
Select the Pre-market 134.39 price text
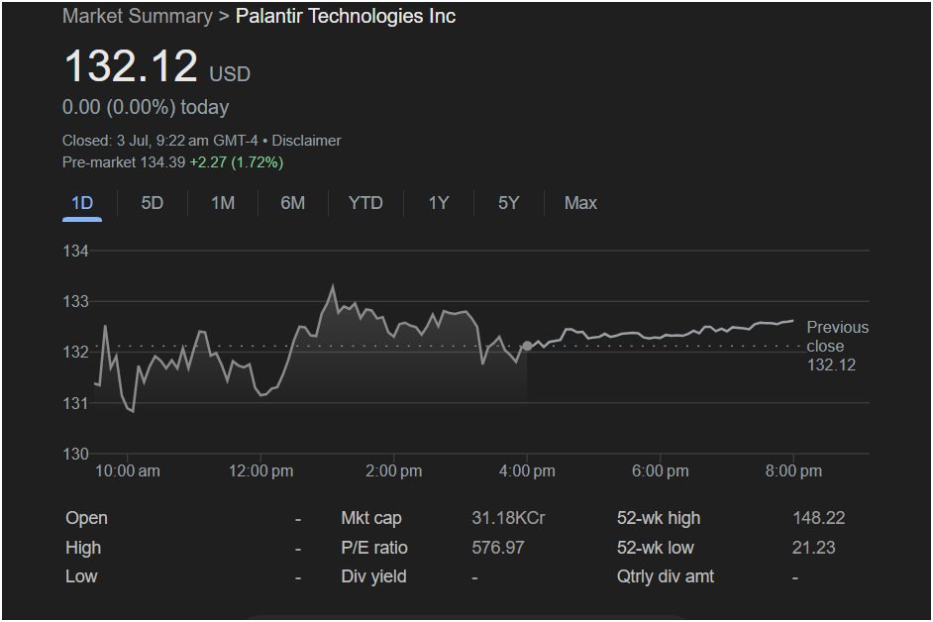point(124,162)
